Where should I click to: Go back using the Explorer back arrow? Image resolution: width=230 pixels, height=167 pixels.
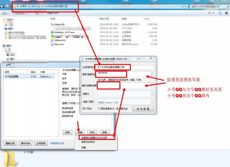pos(2,7)
